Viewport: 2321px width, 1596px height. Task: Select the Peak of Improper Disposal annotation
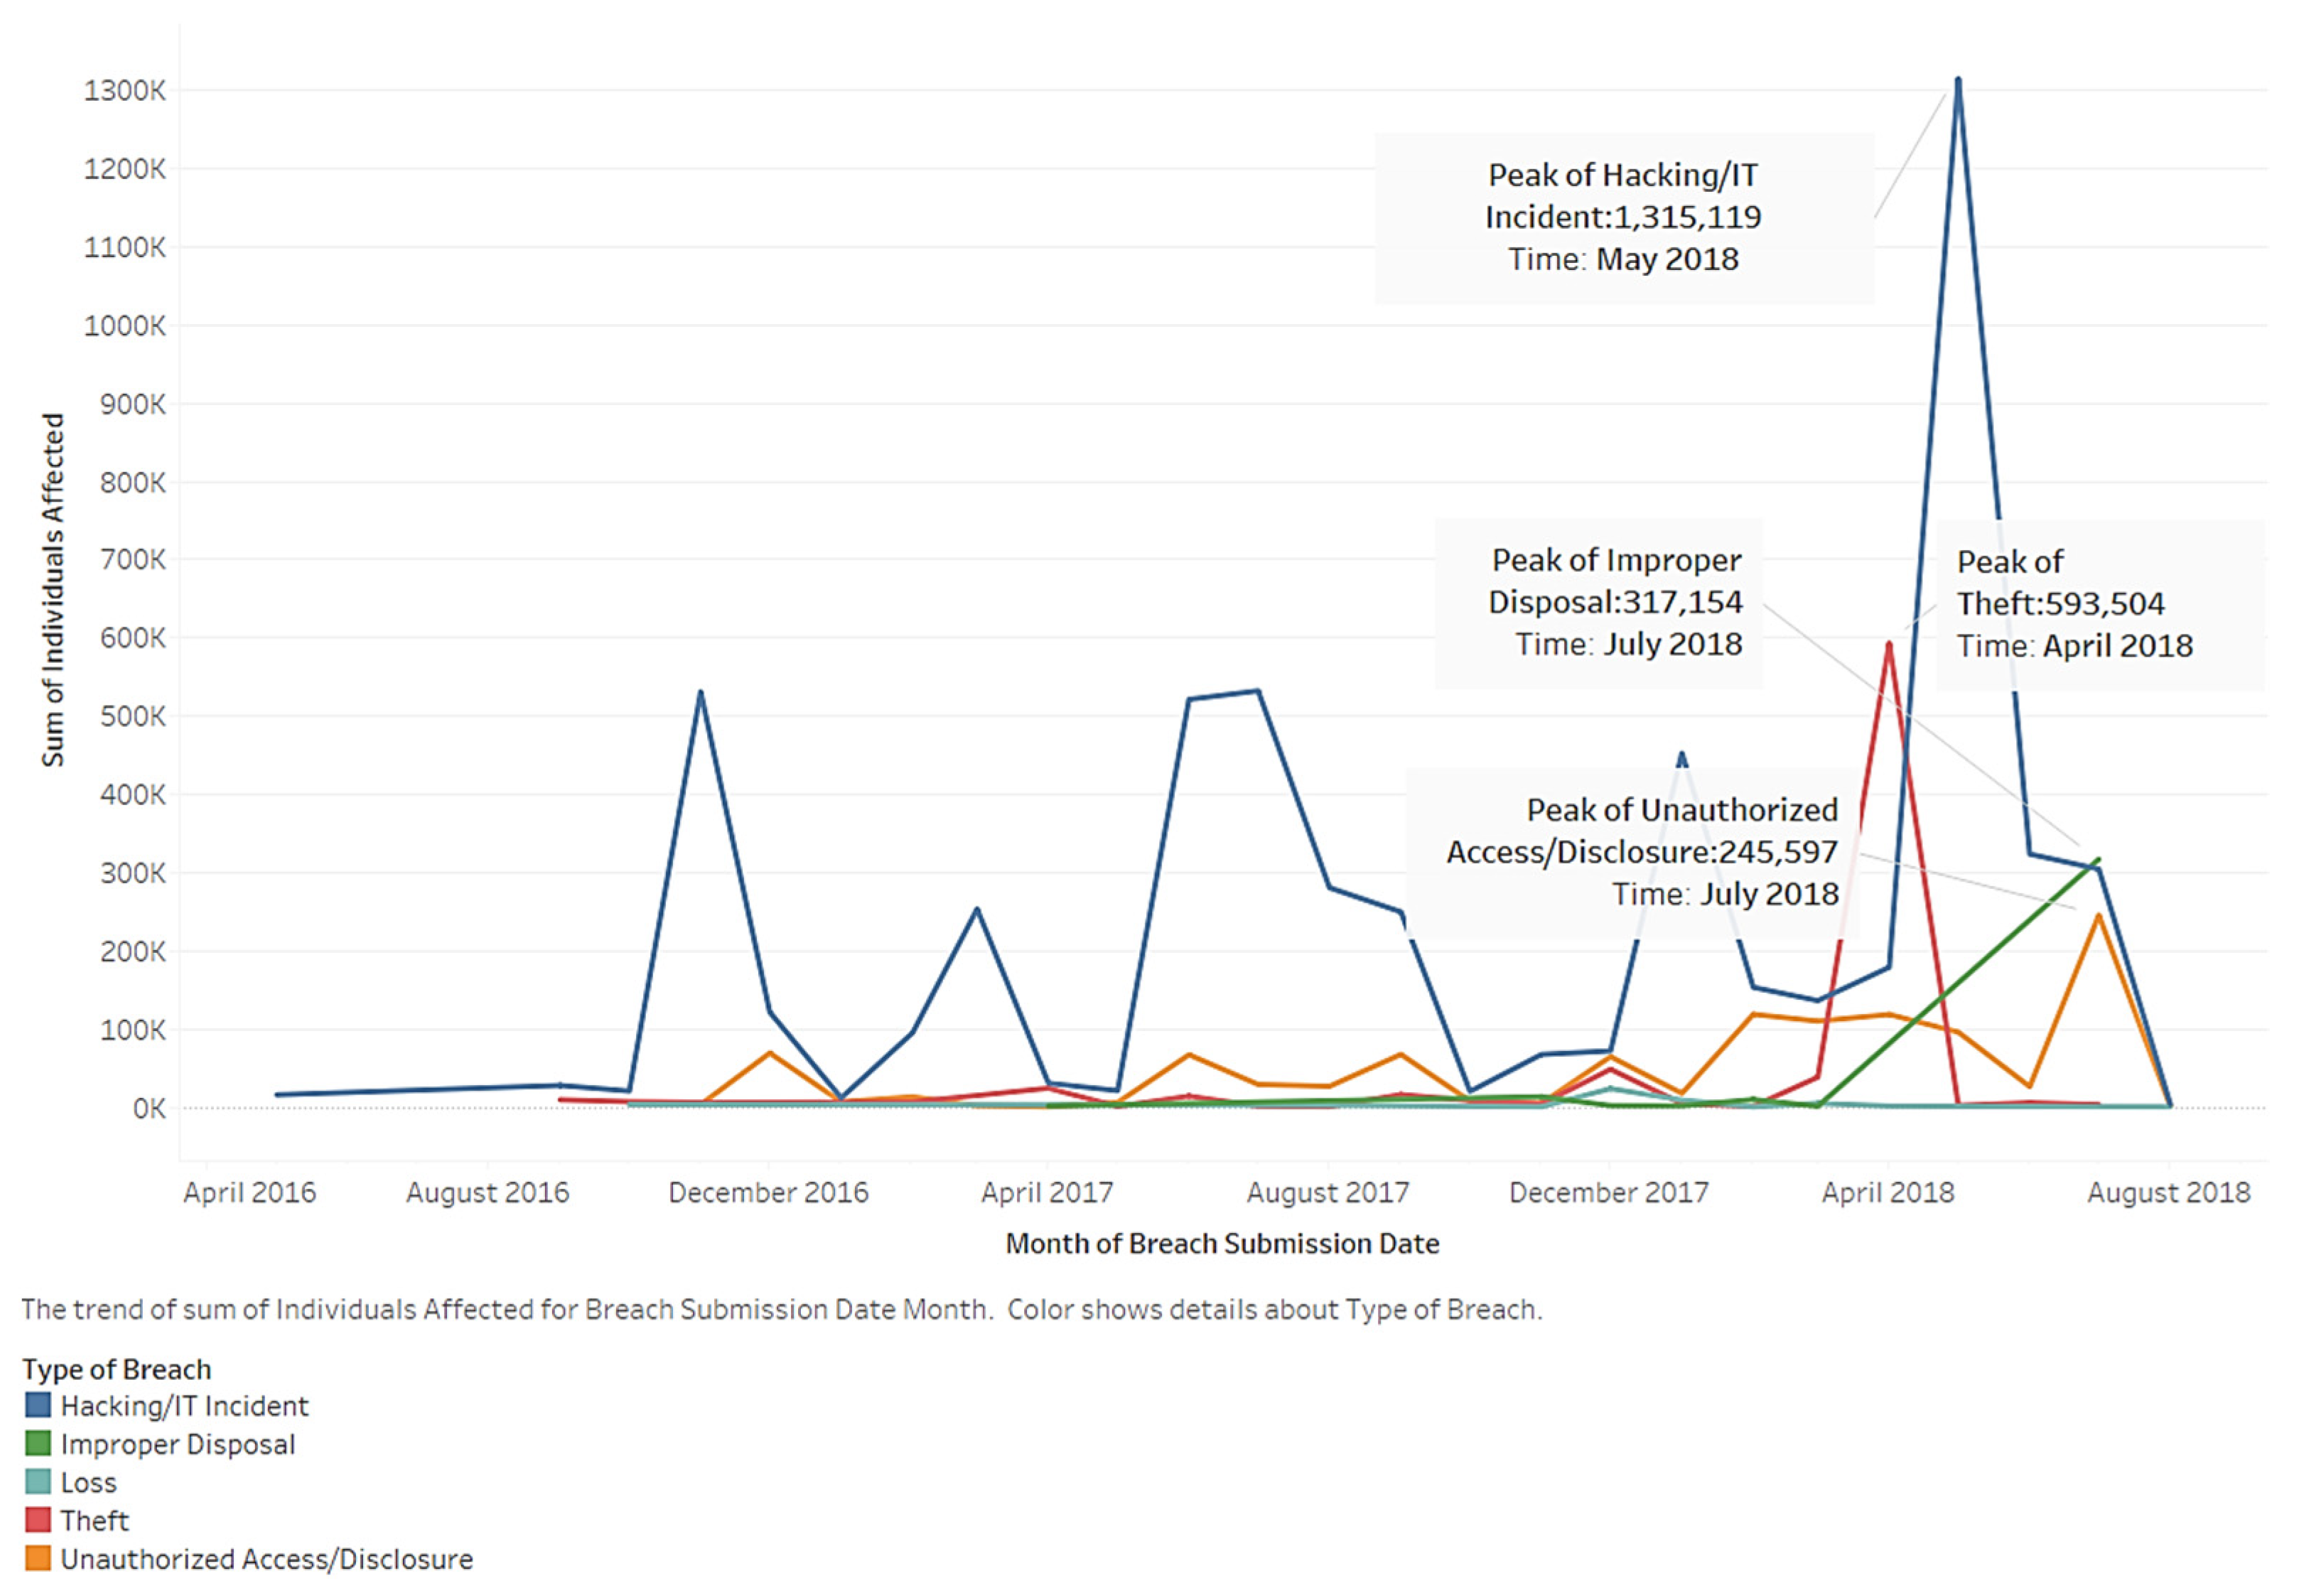pyautogui.click(x=1615, y=602)
